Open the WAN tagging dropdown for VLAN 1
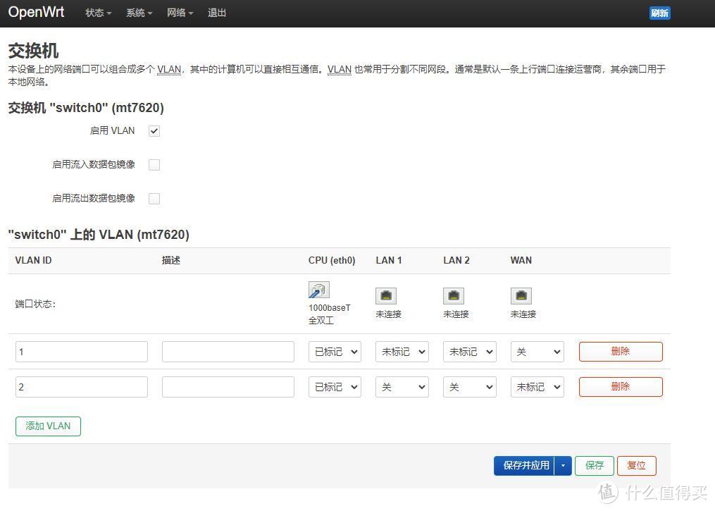 point(537,351)
